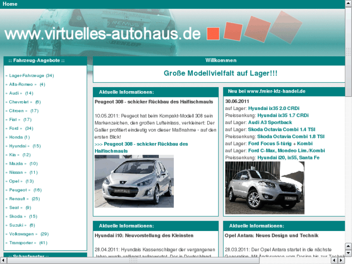Open the Honda (1) listing

click(x=19, y=137)
